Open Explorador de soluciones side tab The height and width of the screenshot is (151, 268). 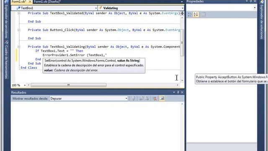tap(262, 20)
